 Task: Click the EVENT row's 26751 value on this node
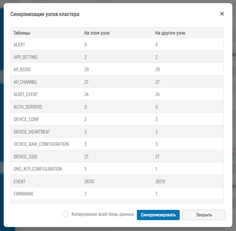(89, 182)
